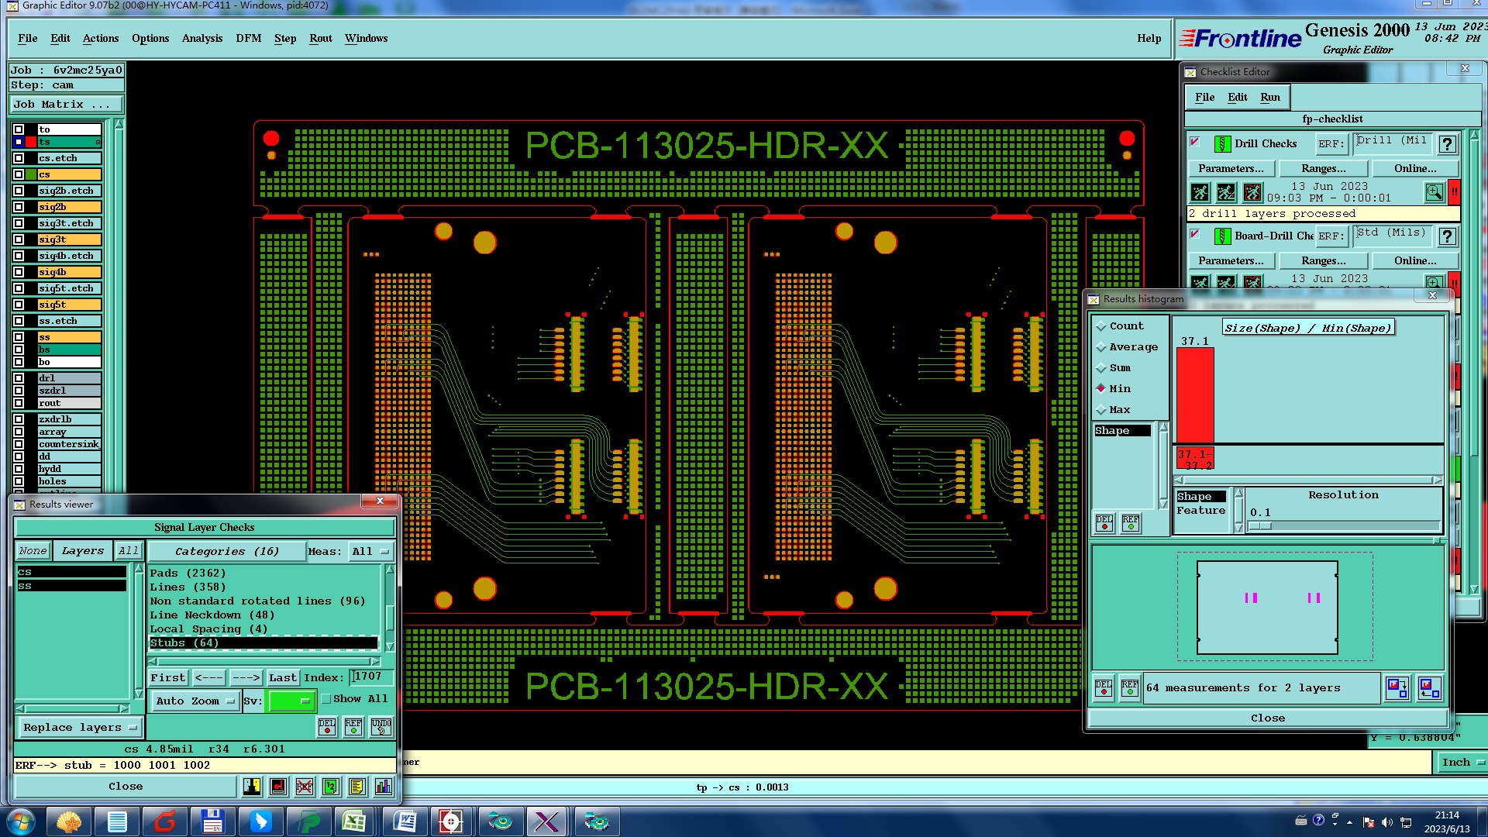This screenshot has width=1488, height=837.
Task: Click Job Matrix button
Action: coord(65,104)
